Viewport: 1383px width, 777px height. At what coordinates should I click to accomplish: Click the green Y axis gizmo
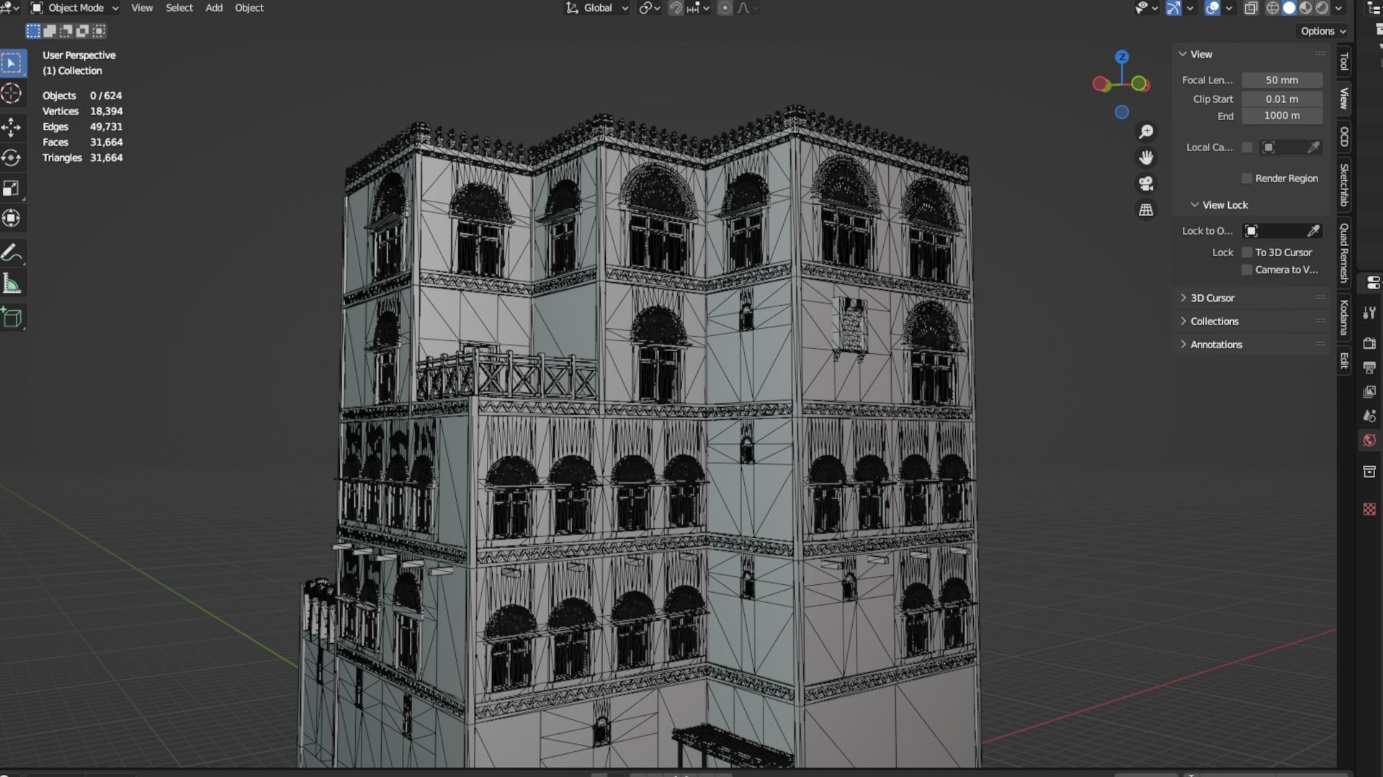(x=1140, y=84)
